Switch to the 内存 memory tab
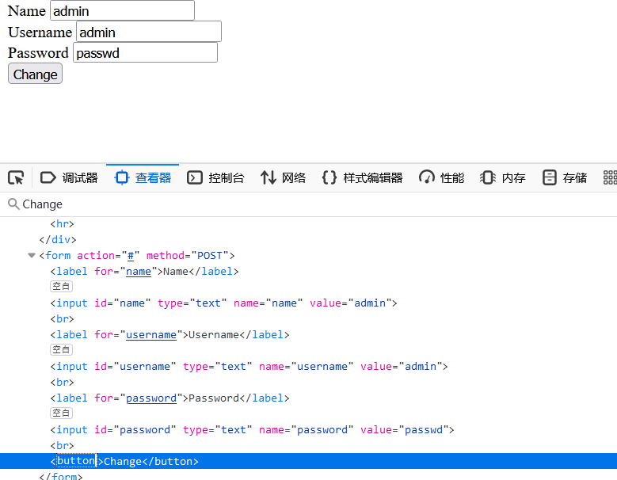This screenshot has height=480, width=617. [503, 177]
